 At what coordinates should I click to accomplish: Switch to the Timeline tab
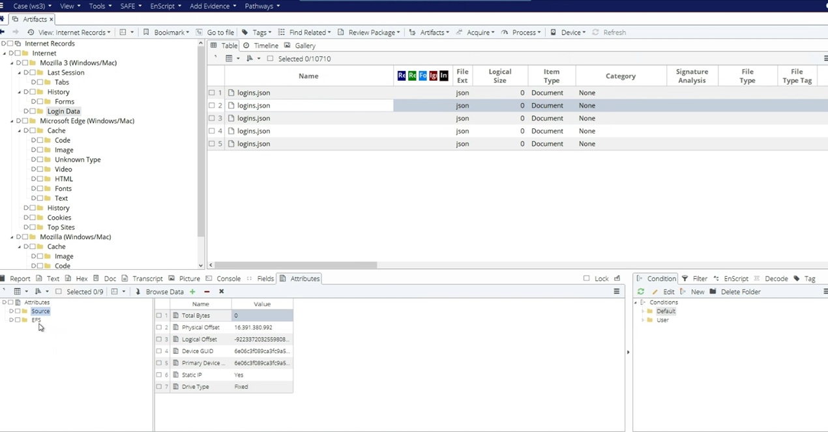point(261,46)
